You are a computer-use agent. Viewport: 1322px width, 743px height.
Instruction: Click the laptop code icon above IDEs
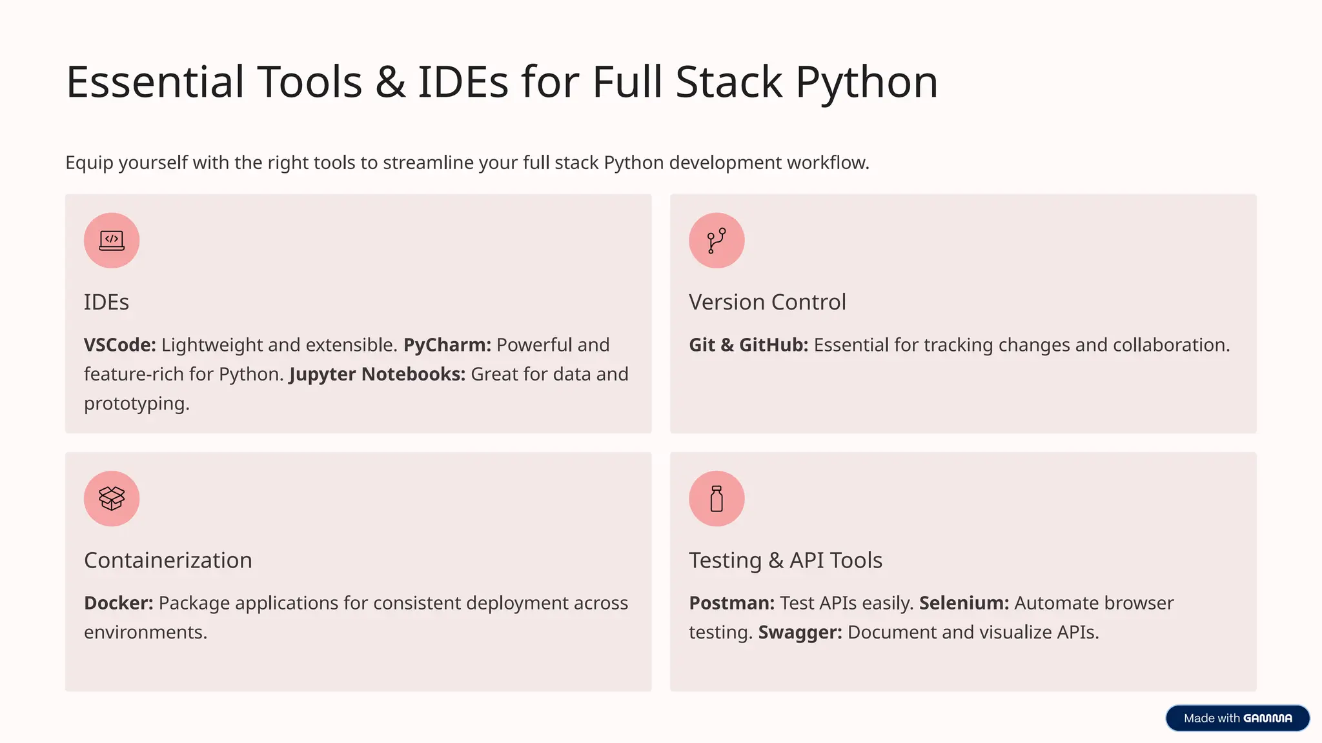point(112,241)
